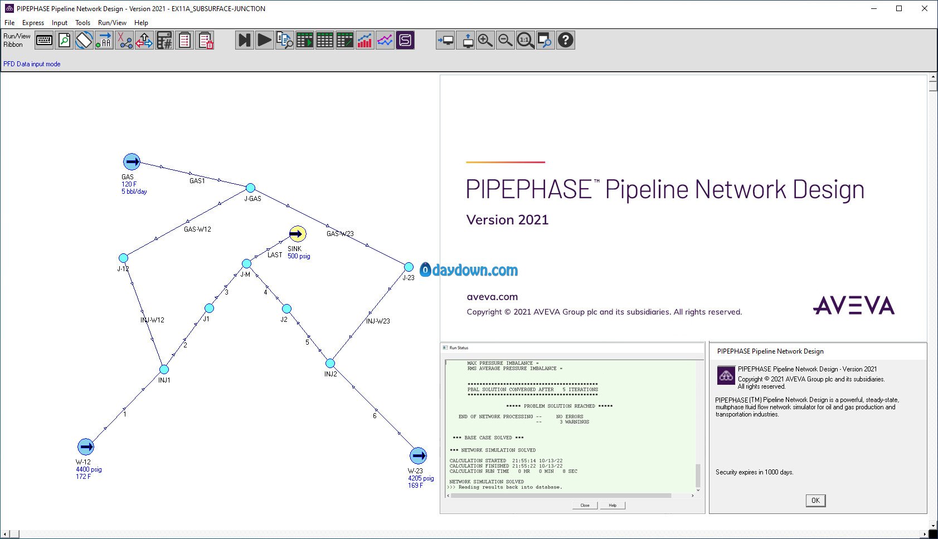This screenshot has height=539, width=938.
Task: Click the LAST link label
Action: 275,255
